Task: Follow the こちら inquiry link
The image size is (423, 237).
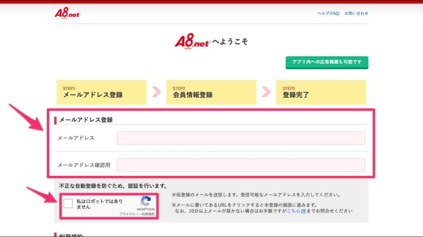Action: click(293, 211)
